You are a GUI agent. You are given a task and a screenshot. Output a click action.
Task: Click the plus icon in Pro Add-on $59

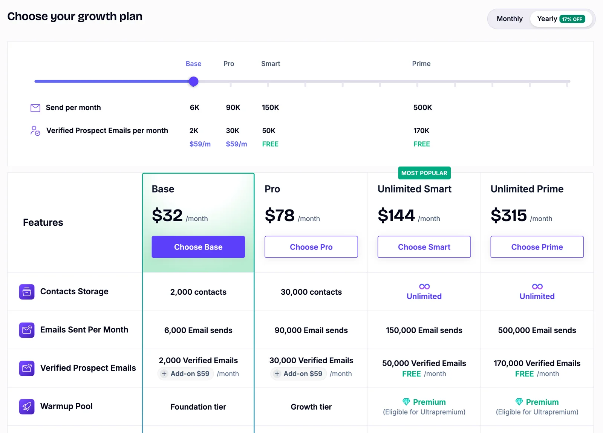click(x=277, y=374)
